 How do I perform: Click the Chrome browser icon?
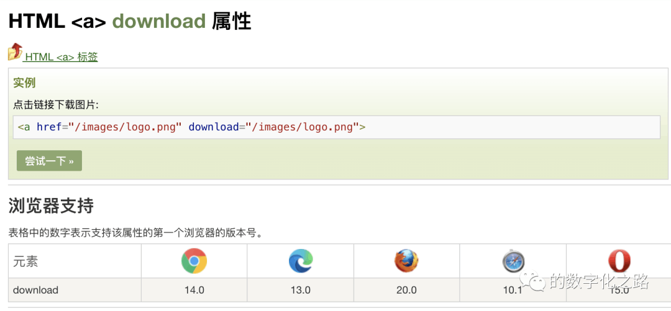click(x=194, y=261)
